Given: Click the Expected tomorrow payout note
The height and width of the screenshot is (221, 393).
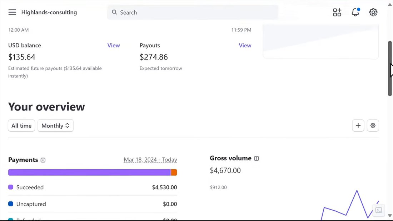Looking at the screenshot, I should [161, 68].
